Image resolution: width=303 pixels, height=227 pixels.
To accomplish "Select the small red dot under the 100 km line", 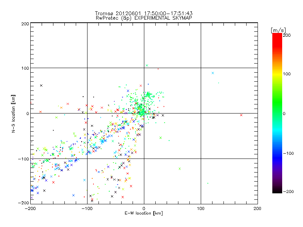I will [158, 69].
